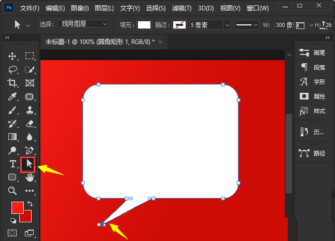Select the Dodge tool
The image size is (335, 241).
pyautogui.click(x=12, y=150)
